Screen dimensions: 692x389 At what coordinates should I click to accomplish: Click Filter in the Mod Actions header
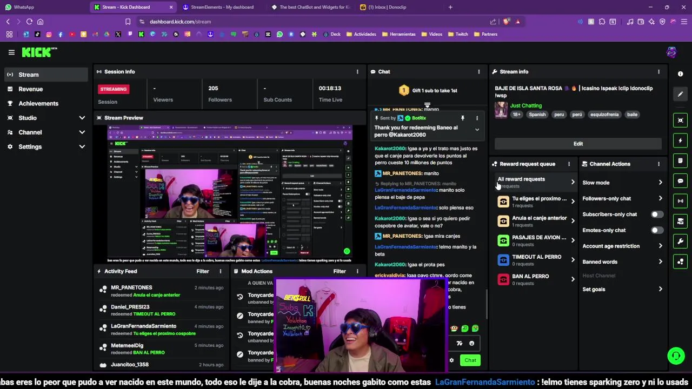pos(340,271)
